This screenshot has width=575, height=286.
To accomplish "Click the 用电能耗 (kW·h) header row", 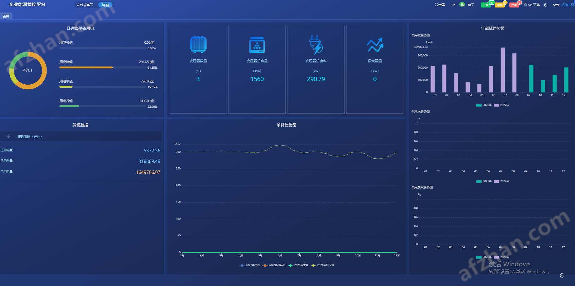I will pyautogui.click(x=81, y=136).
